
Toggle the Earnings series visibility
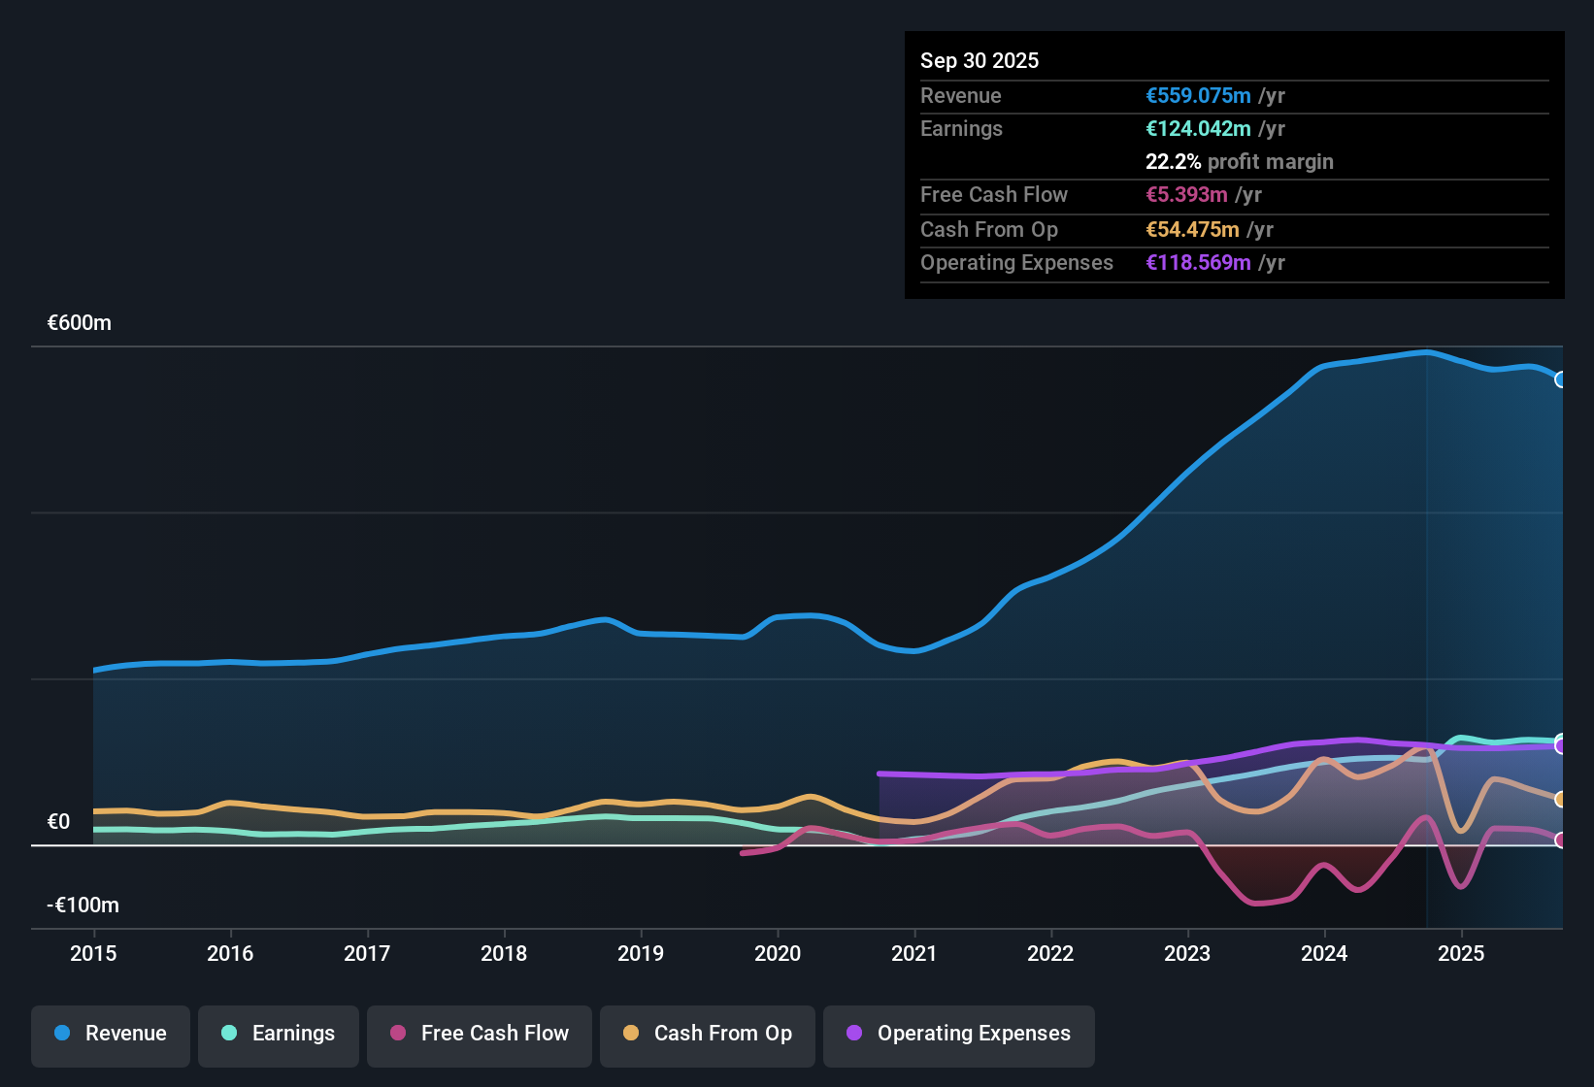coord(278,1034)
